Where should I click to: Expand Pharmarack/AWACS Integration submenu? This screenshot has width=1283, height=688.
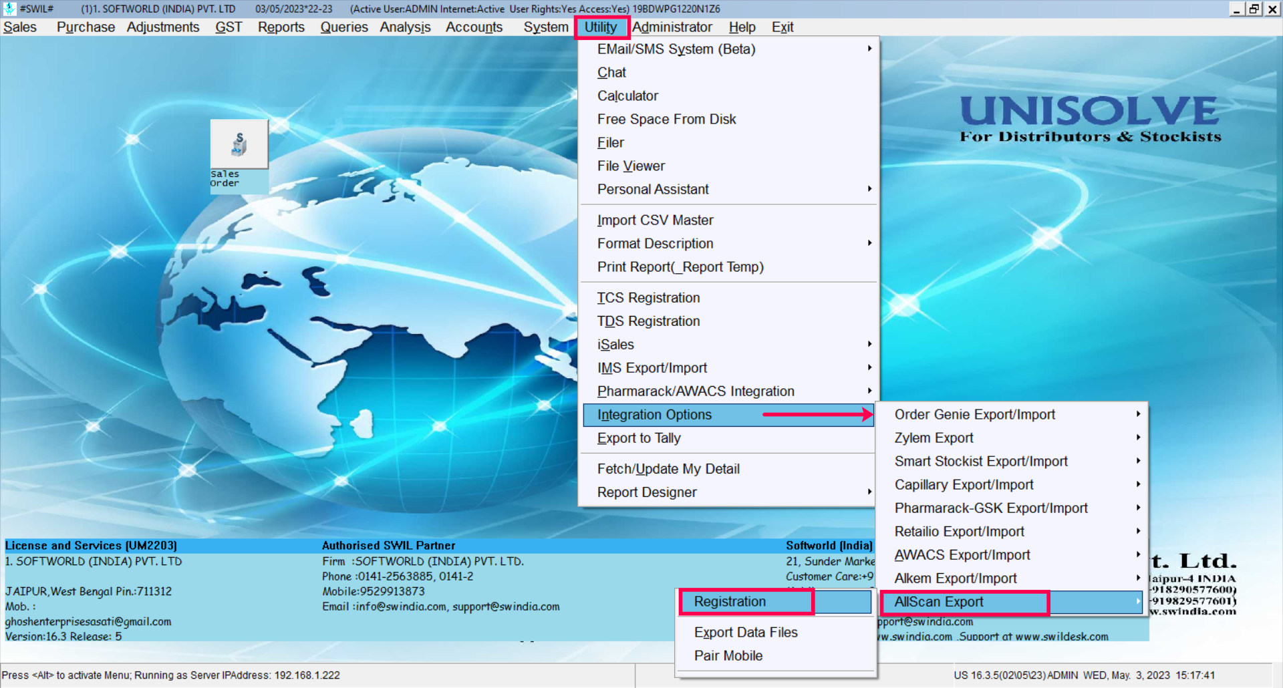[x=728, y=391]
